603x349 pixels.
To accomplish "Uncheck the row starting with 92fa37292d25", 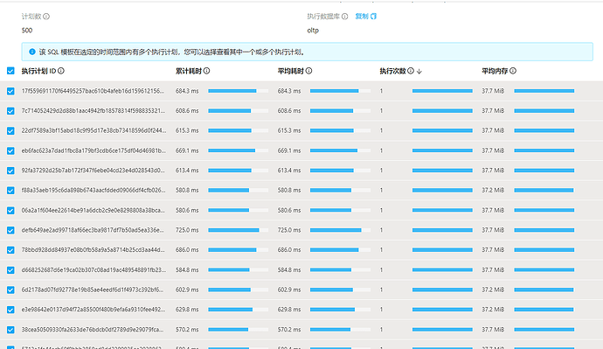I will (10, 171).
